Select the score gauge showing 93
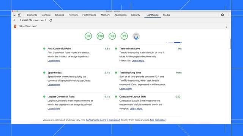This screenshot has height=136, width=243. [112, 36]
